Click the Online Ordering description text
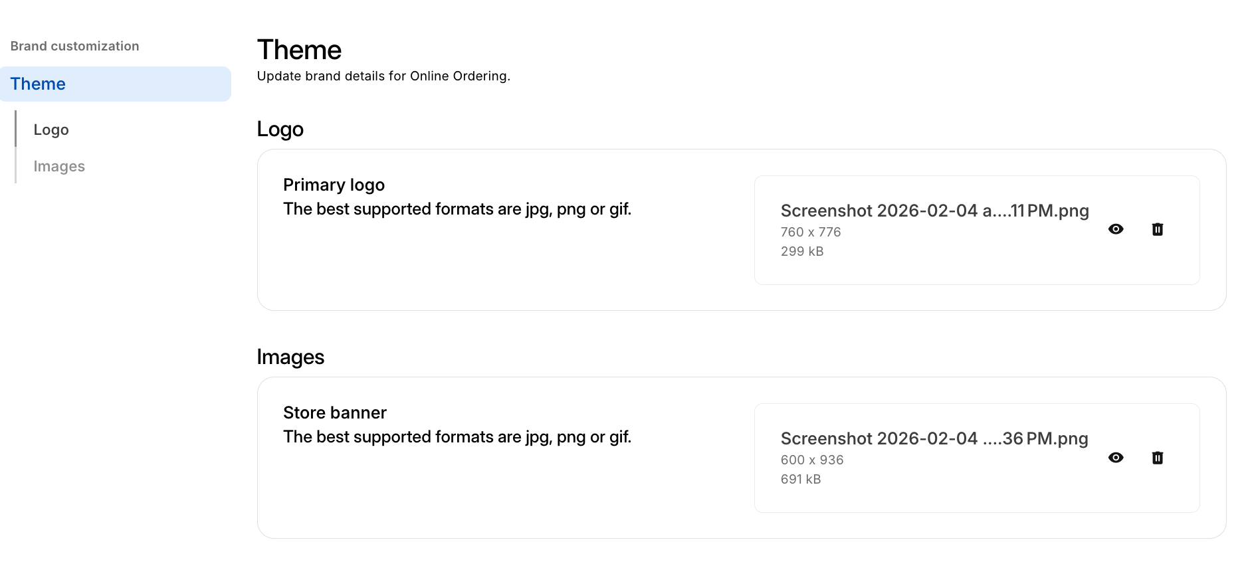 click(383, 76)
